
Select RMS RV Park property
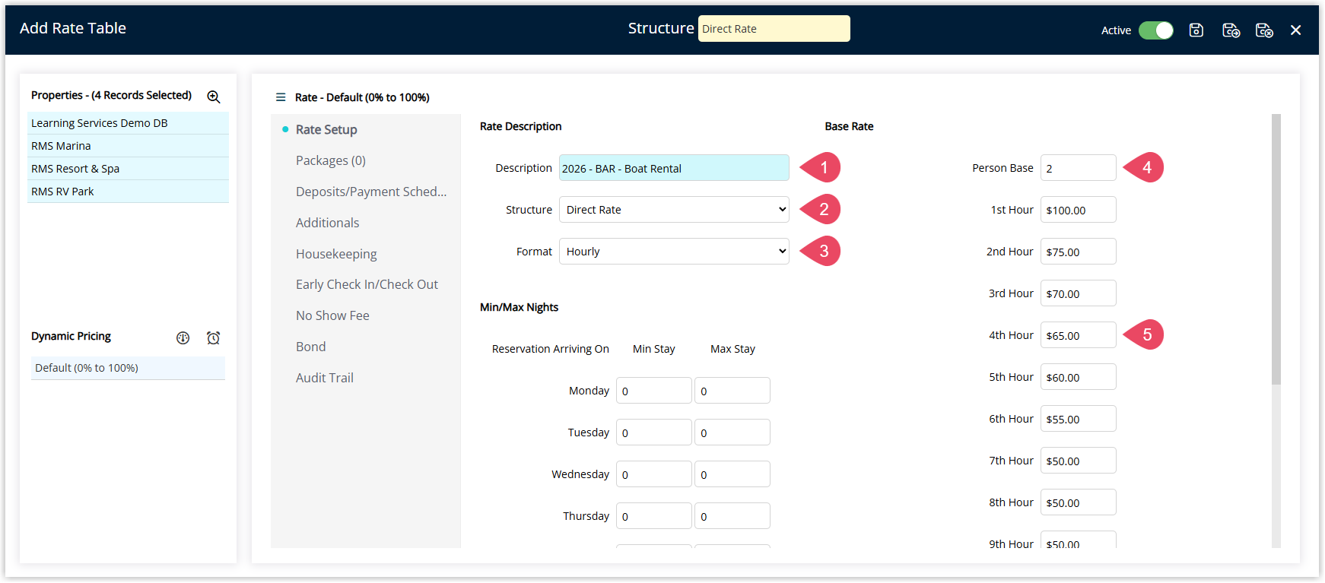pos(128,192)
